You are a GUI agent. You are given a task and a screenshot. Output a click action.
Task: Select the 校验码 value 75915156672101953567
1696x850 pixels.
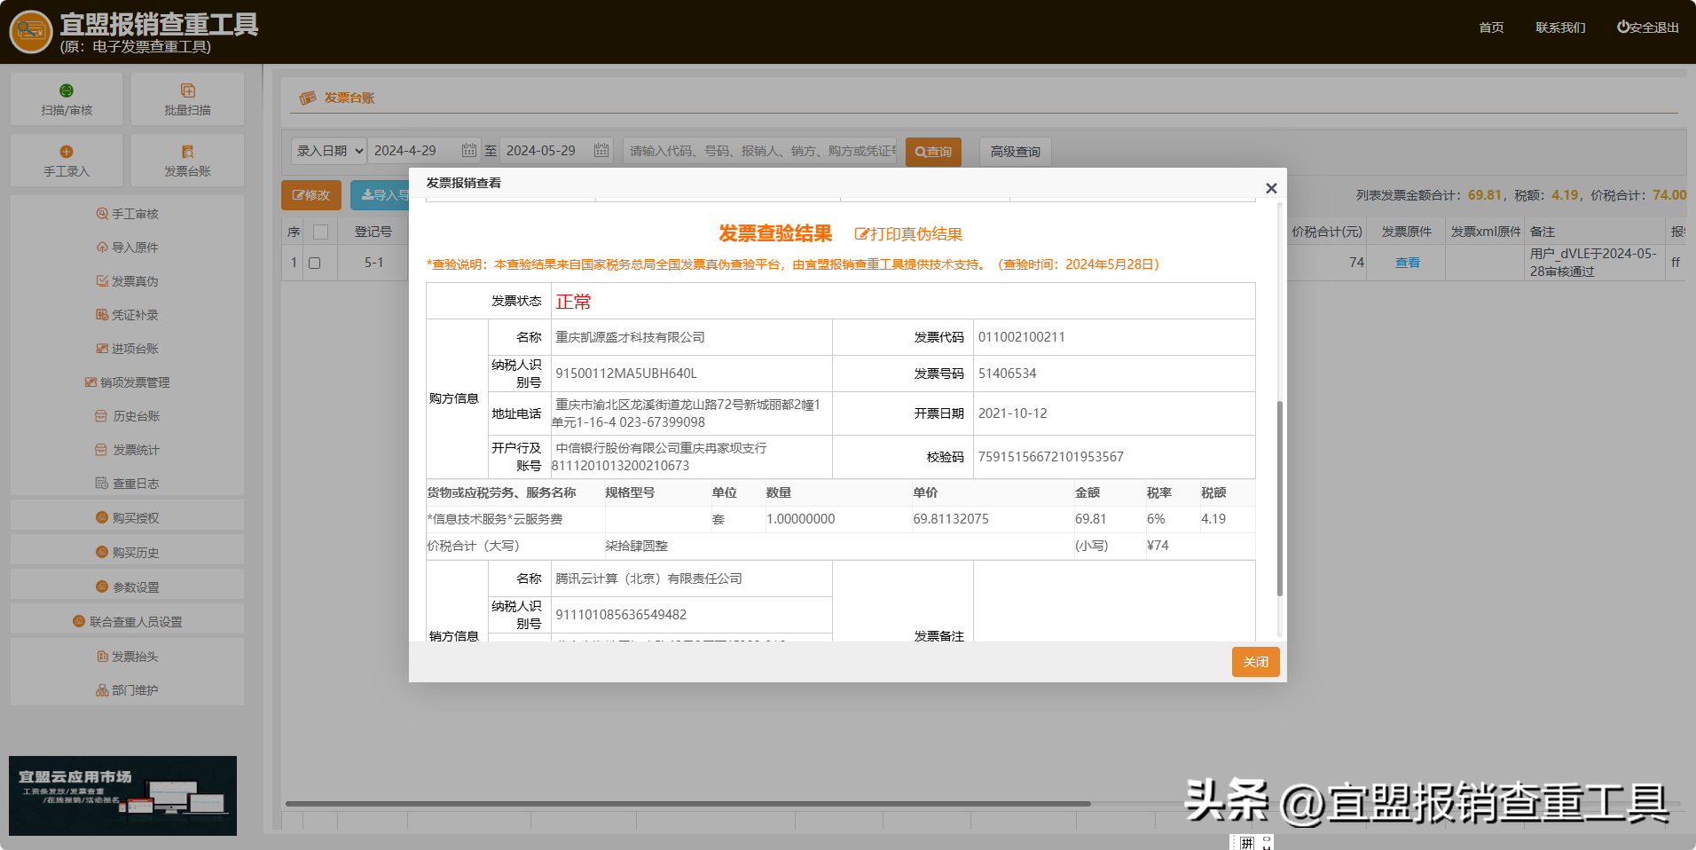1050,457
